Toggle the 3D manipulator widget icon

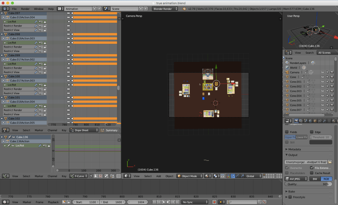click(x=228, y=176)
